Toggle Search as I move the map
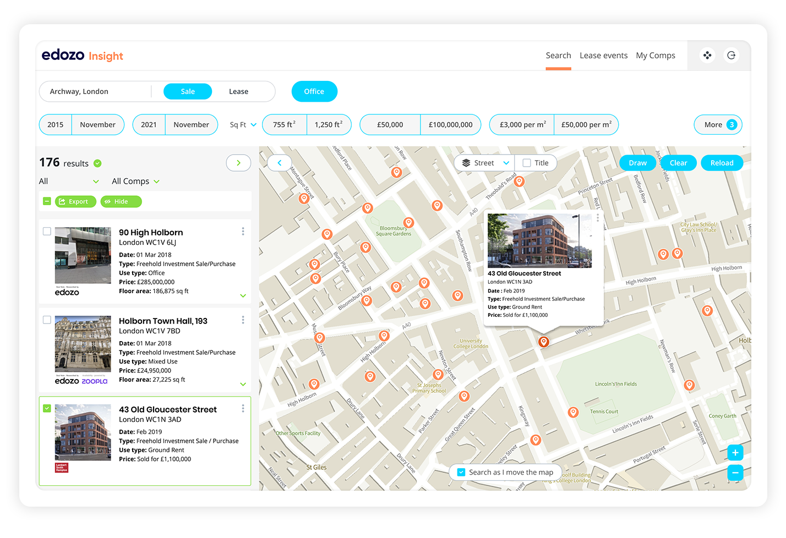Screen dimensions: 786x538 tap(461, 472)
